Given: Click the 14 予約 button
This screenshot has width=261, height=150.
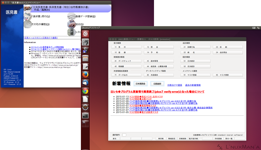Looking at the screenshot, I should [159, 53].
